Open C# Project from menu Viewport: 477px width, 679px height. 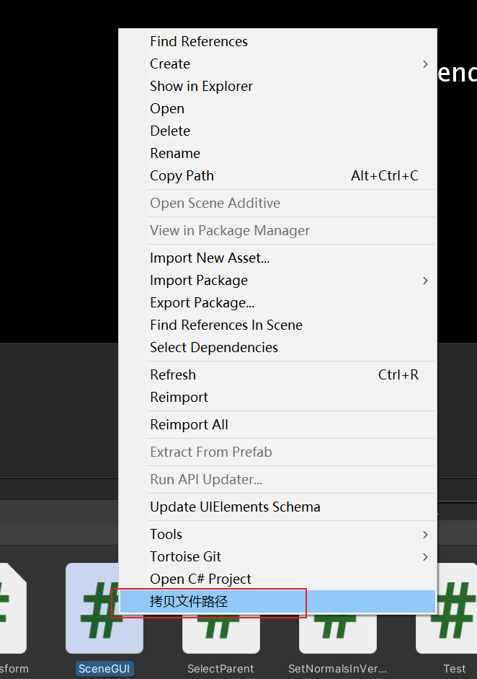200,579
